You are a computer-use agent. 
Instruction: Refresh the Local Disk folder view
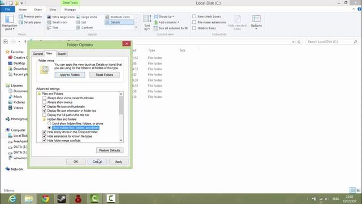[299, 42]
